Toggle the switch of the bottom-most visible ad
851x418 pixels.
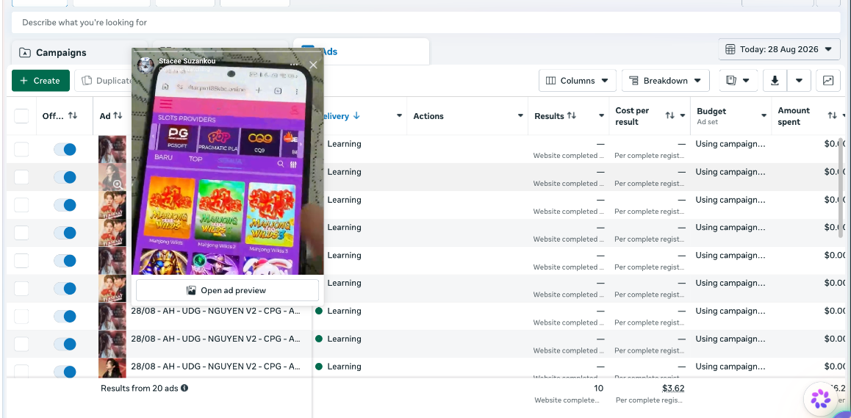65,372
